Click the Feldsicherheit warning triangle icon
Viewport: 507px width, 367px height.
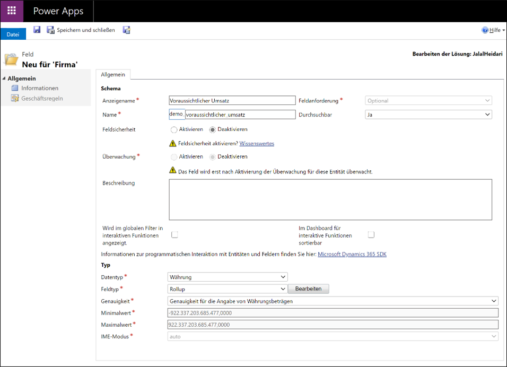click(x=173, y=143)
